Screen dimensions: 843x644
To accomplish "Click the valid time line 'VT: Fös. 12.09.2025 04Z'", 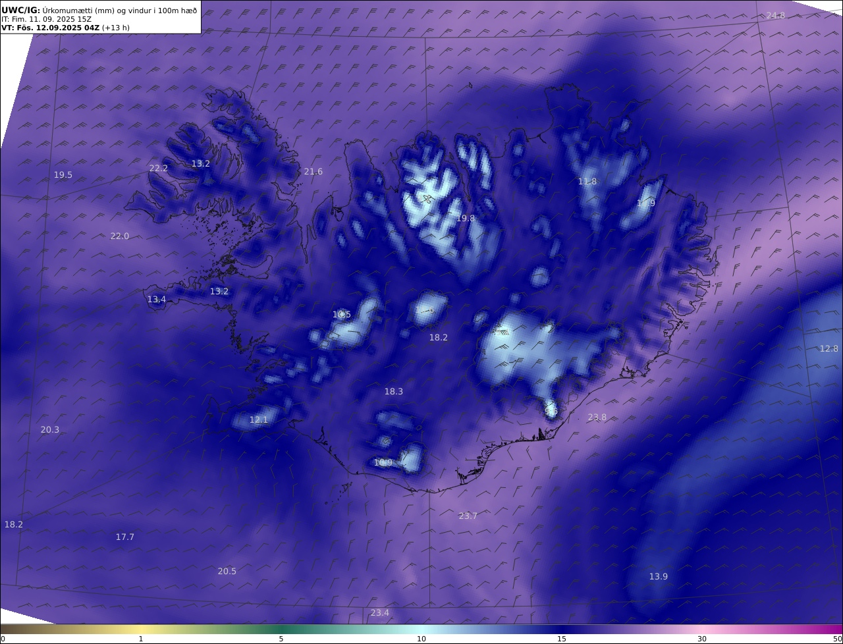I will coord(50,28).
